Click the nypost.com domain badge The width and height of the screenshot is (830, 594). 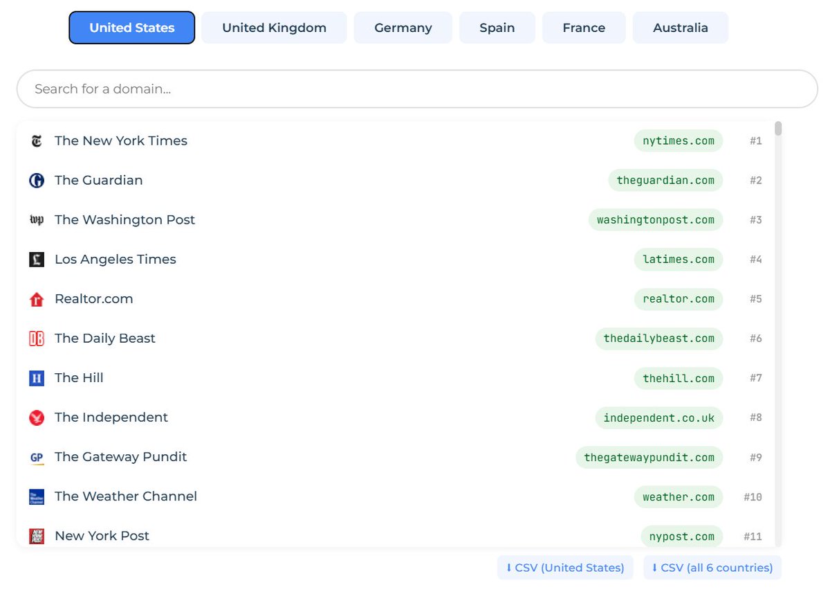[x=682, y=536]
